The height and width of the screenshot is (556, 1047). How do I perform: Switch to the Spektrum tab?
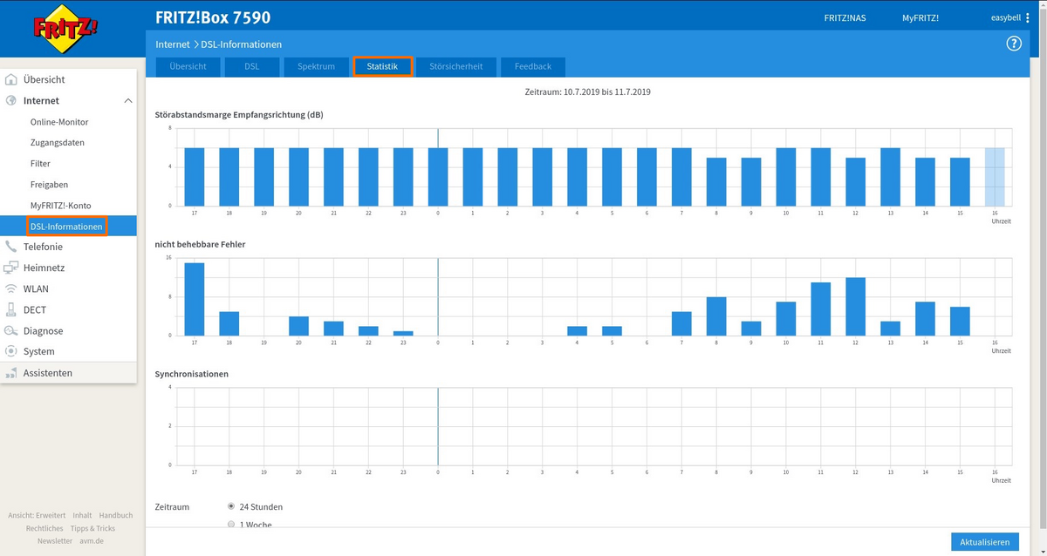click(x=316, y=66)
